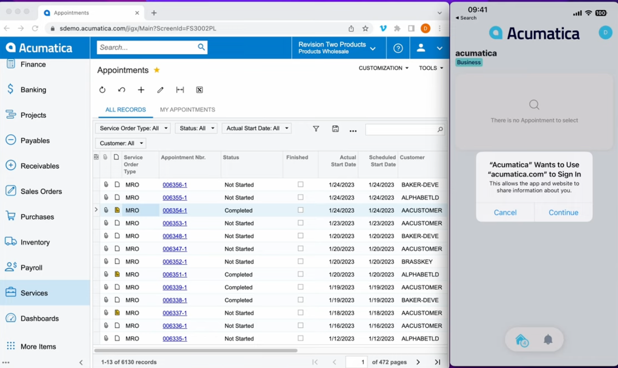The height and width of the screenshot is (368, 618).
Task: Collapse the left navigation sidebar
Action: tap(81, 363)
